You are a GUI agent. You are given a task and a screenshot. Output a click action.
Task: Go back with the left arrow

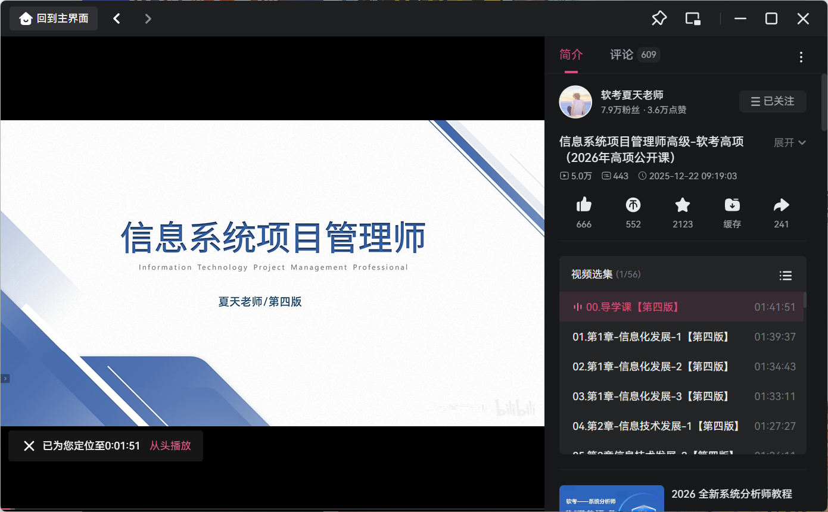pos(117,18)
